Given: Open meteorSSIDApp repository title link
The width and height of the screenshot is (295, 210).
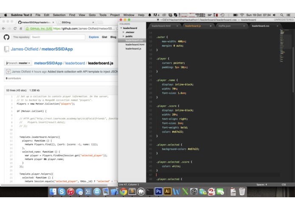Looking at the screenshot, I should point(57,49).
